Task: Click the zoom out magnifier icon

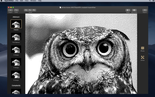Action: [26, 10]
